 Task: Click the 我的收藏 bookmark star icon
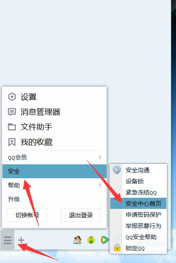tap(12, 142)
